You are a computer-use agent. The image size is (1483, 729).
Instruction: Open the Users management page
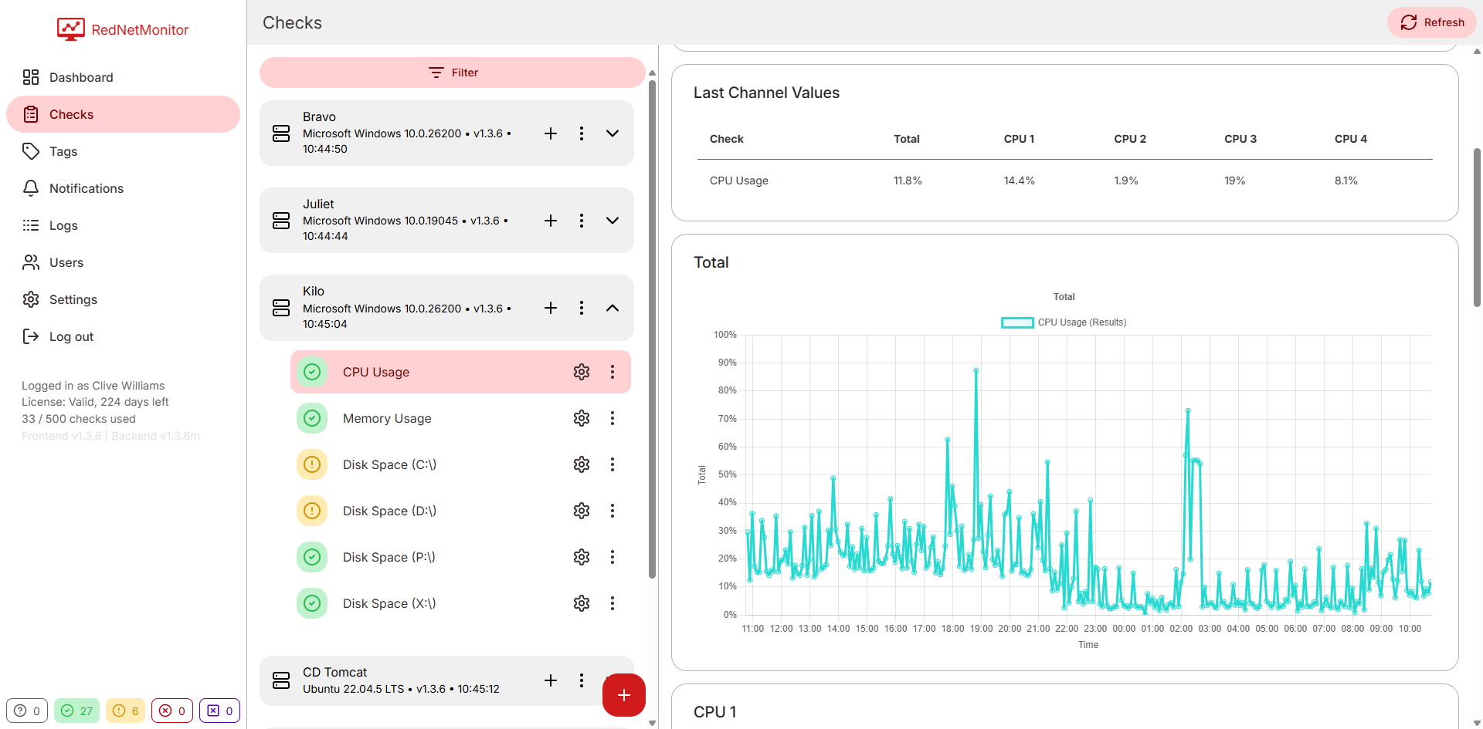123,262
